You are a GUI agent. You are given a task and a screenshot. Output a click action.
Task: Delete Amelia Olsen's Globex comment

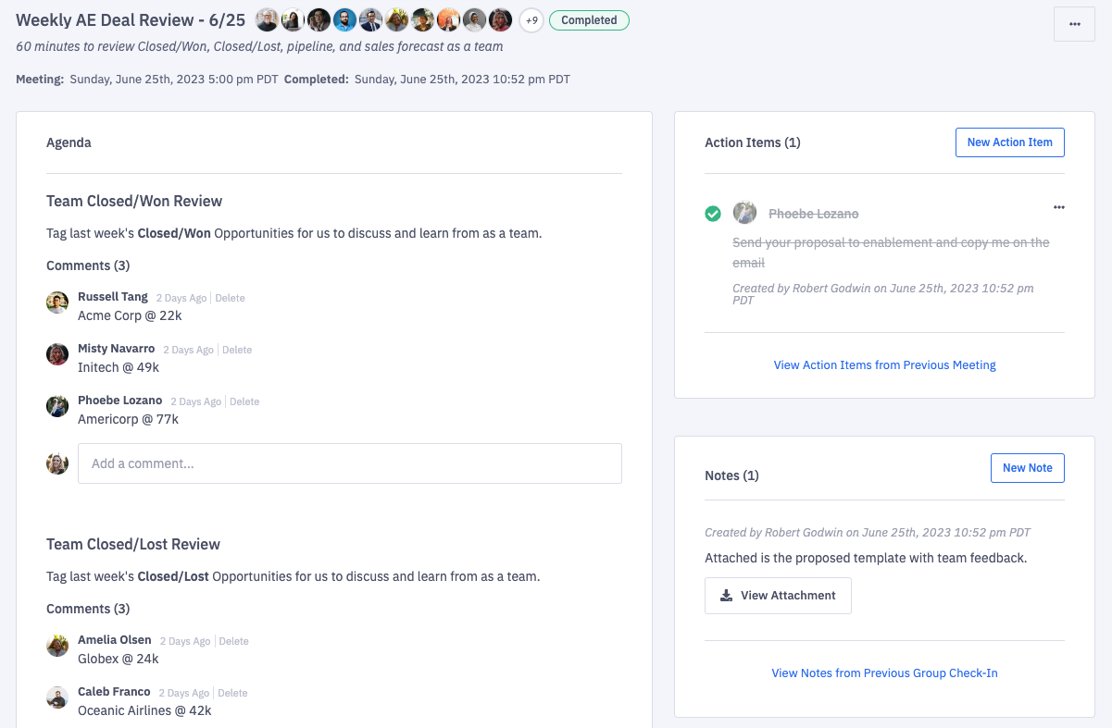[232, 640]
